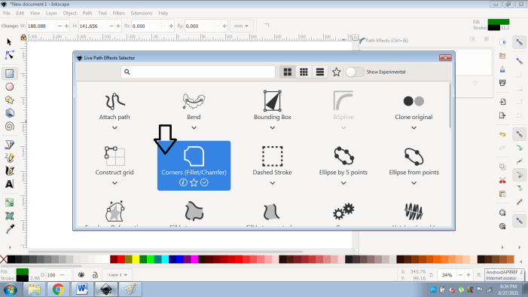
Task: Pick the cyan palette swatch
Action: (165, 259)
